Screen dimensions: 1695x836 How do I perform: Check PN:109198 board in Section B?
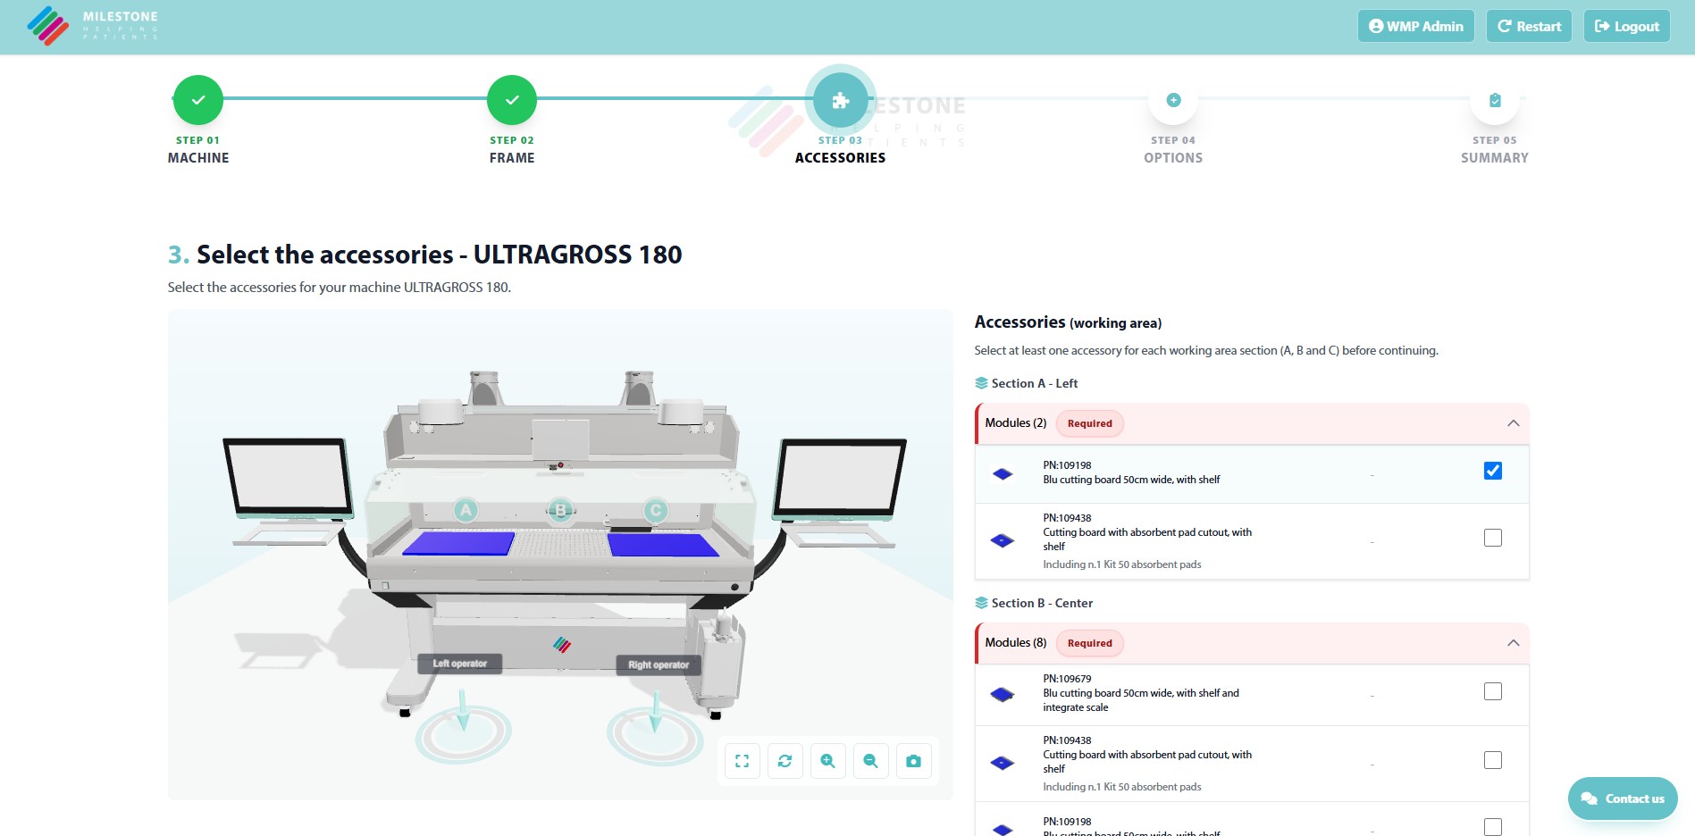pyautogui.click(x=1492, y=827)
